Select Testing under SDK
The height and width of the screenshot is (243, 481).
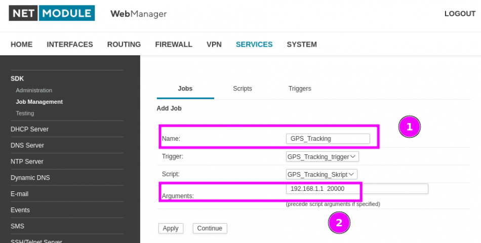point(25,113)
